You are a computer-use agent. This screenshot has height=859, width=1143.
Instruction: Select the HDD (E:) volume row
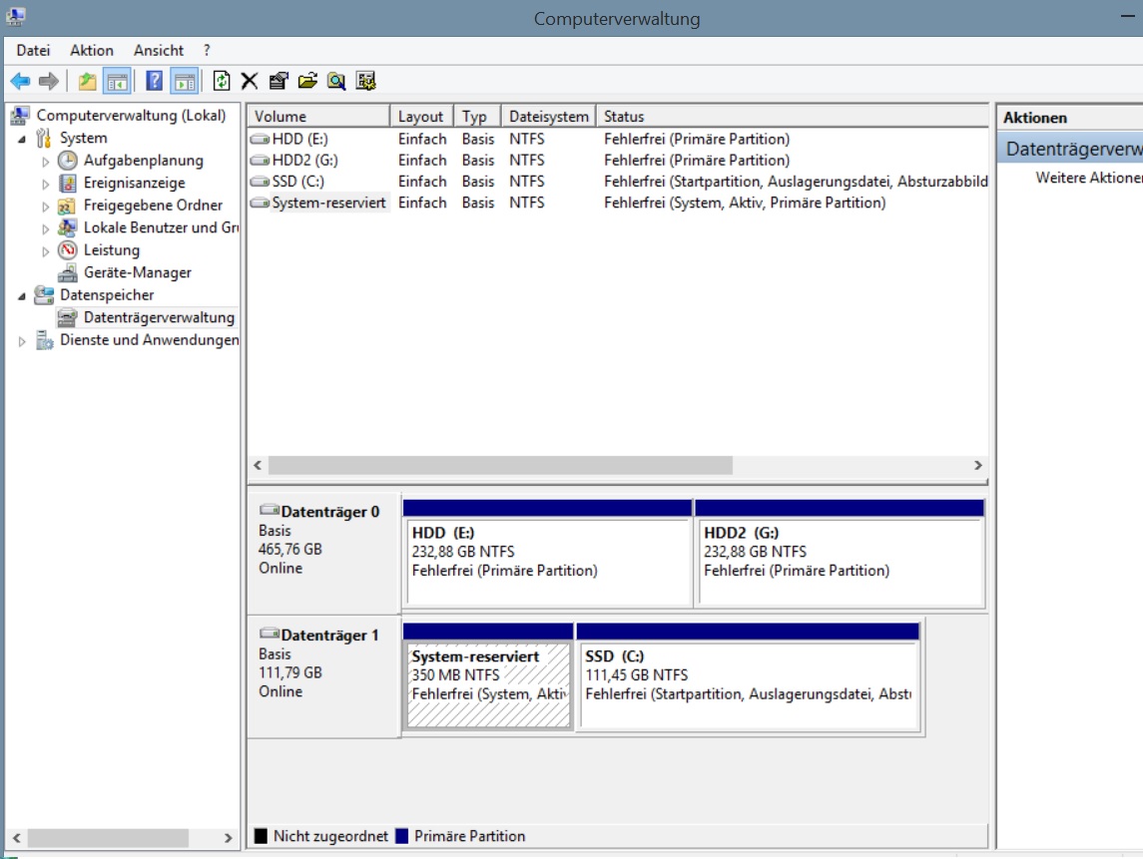[x=618, y=139]
